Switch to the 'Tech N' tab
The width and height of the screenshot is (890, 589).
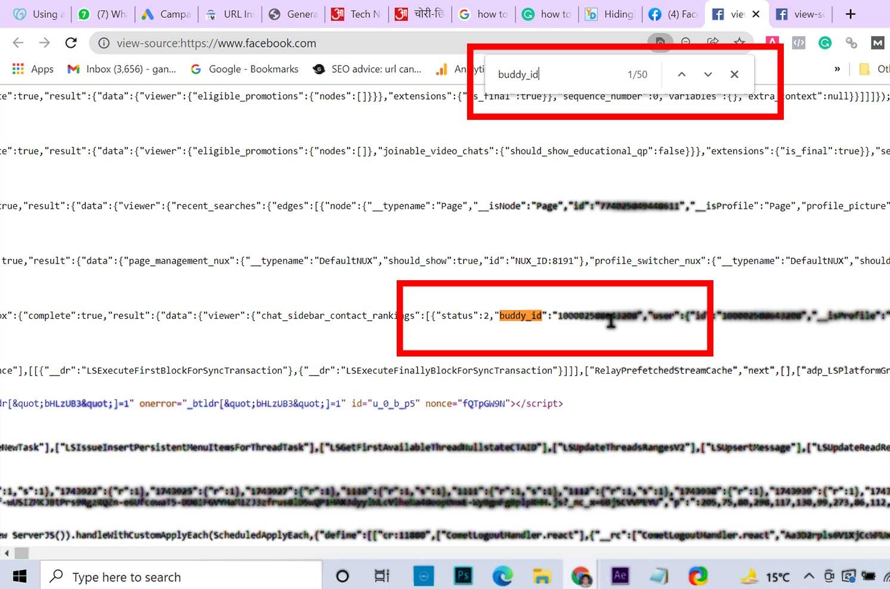tap(357, 14)
